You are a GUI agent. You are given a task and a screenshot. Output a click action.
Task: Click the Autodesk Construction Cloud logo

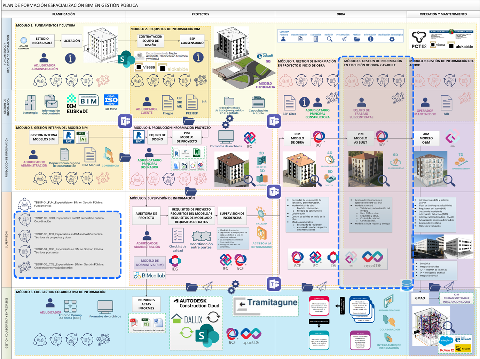pyautogui.click(x=197, y=303)
